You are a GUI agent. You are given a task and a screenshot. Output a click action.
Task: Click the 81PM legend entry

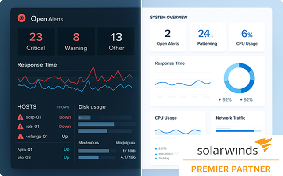point(161,148)
